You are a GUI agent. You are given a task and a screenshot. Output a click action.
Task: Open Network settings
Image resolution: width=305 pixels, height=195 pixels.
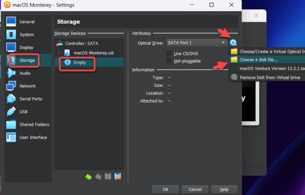click(x=27, y=86)
